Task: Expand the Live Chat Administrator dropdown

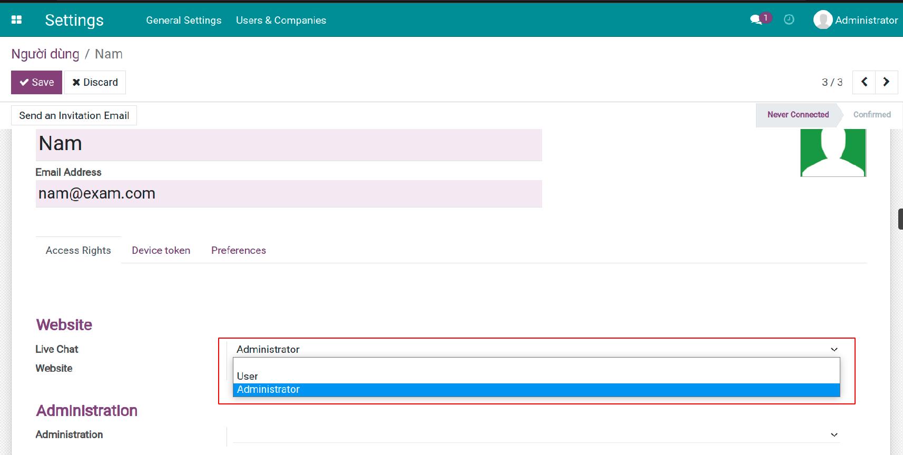Action: (536, 349)
